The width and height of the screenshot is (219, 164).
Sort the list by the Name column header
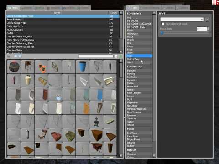[x=57, y=13]
